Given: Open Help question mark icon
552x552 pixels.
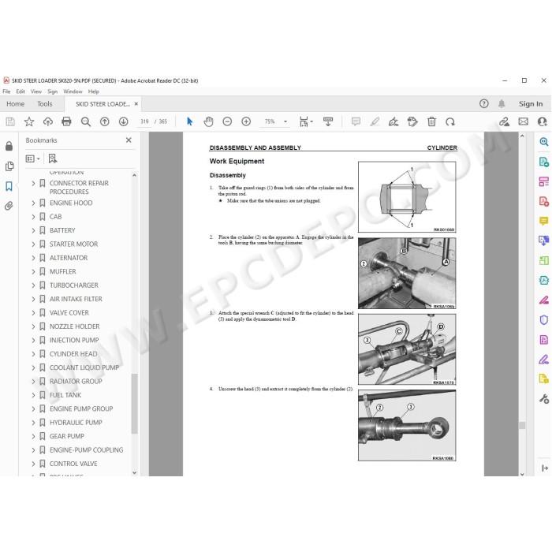Looking at the screenshot, I should click(484, 103).
